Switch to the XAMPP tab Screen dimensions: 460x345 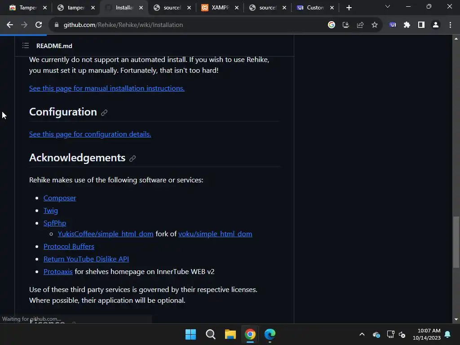click(x=216, y=8)
